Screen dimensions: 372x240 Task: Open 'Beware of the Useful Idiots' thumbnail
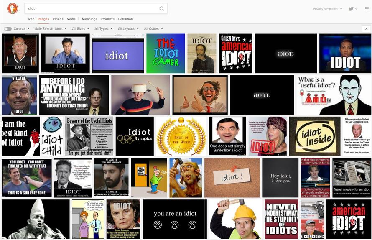point(89,136)
